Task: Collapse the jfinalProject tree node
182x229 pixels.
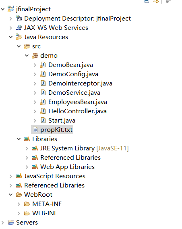Action: pyautogui.click(x=3, y=9)
